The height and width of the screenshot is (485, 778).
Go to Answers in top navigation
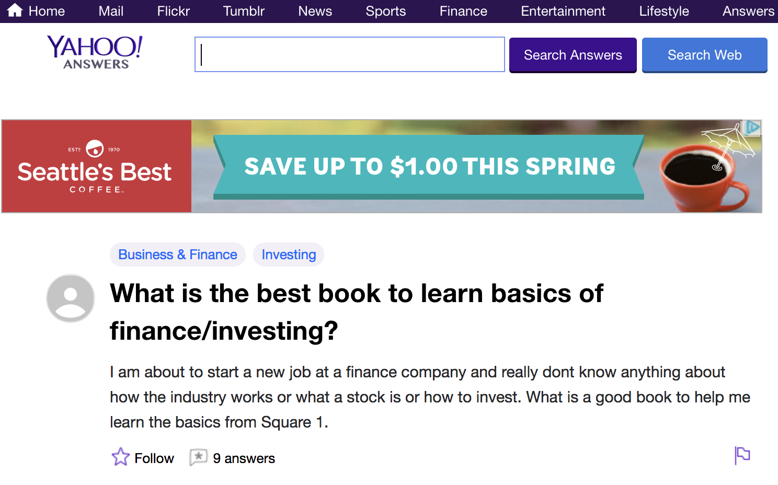[x=748, y=11]
